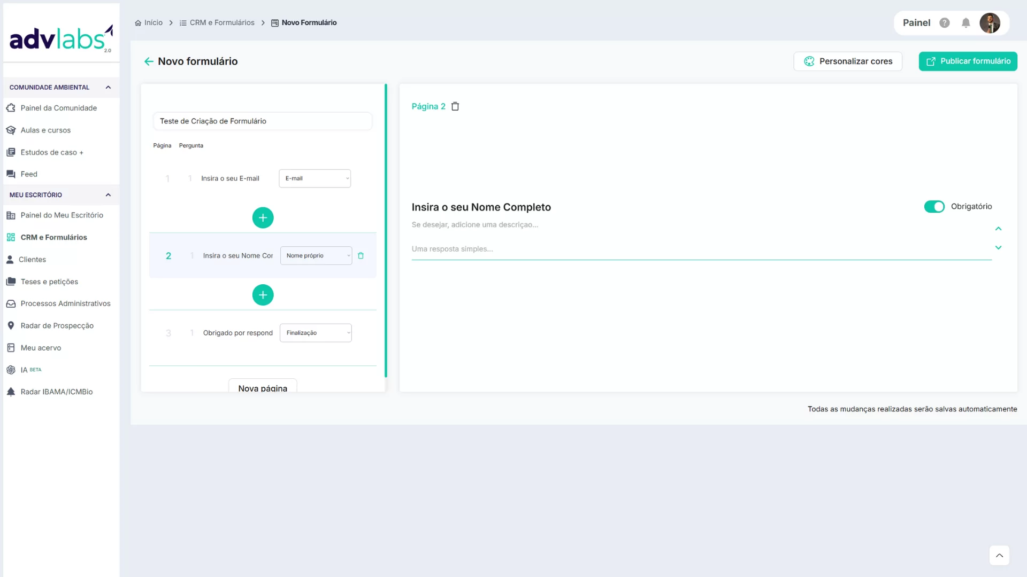The height and width of the screenshot is (577, 1027).
Task: Open Personalizar cores color options
Action: 848,61
